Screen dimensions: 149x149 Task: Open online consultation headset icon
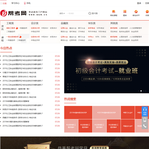145,109
